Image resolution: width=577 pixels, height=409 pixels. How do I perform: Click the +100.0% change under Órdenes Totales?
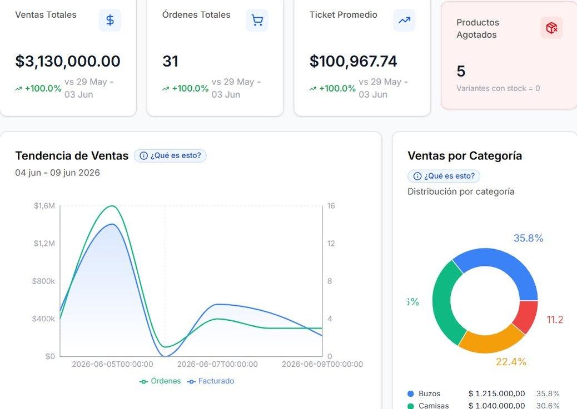186,88
